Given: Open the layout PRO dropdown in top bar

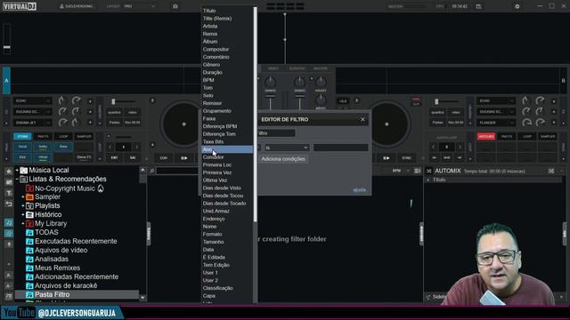Looking at the screenshot, I should (x=139, y=6).
